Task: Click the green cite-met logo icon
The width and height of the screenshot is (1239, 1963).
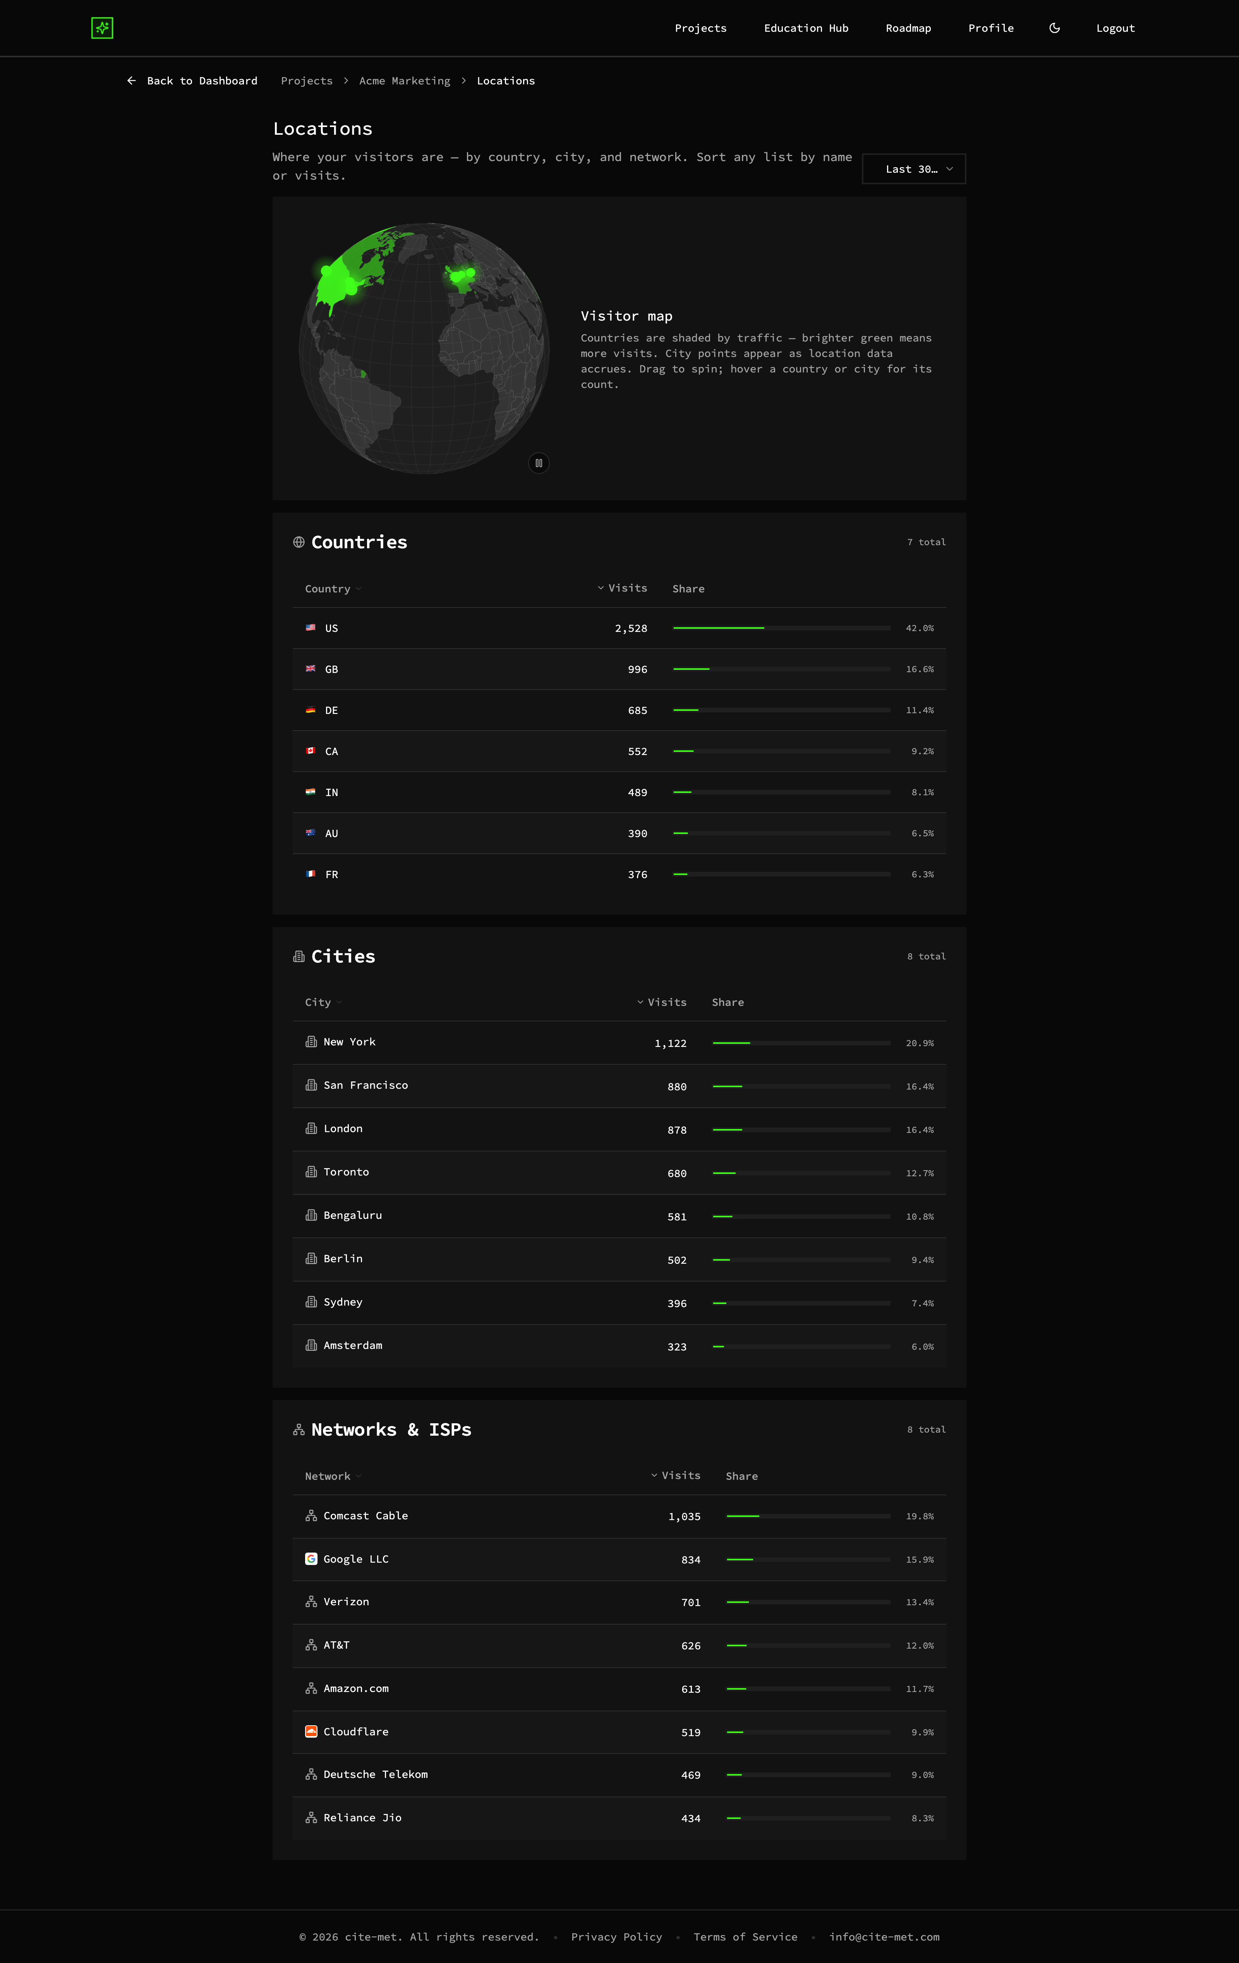Action: click(x=102, y=28)
